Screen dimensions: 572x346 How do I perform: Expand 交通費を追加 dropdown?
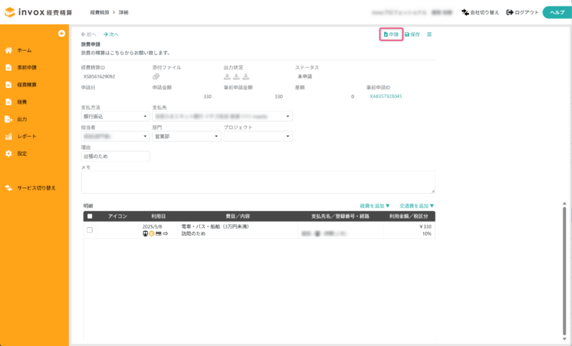[x=417, y=206]
